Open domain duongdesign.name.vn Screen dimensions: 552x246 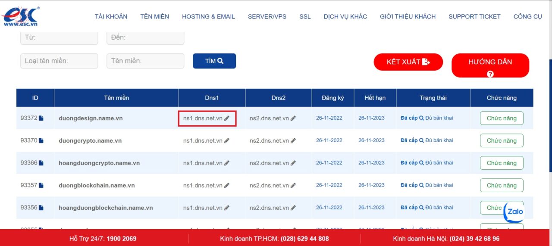point(91,118)
